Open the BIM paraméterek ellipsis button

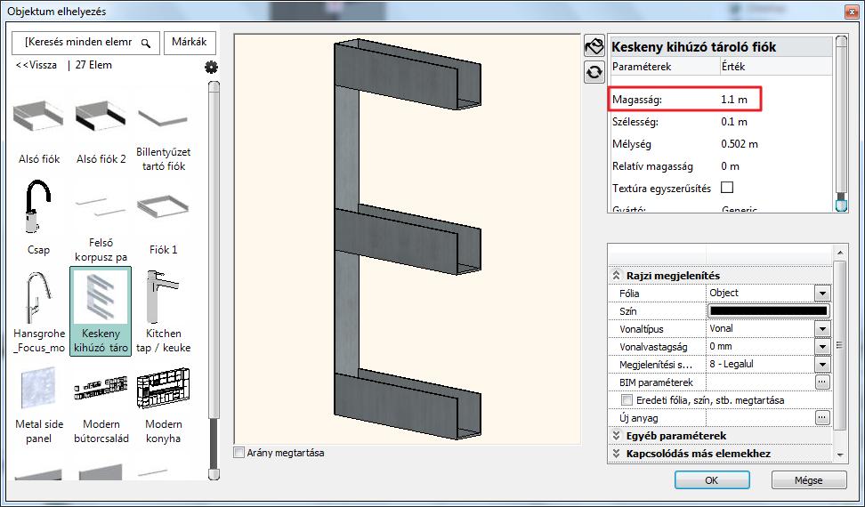822,382
